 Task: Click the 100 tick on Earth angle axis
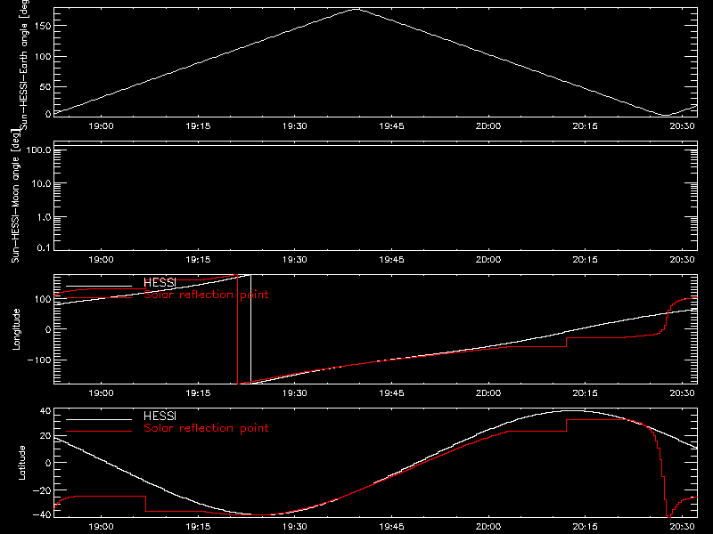coord(42,57)
